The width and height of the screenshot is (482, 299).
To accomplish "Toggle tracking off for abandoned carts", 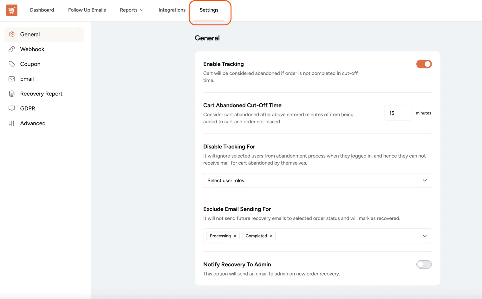I will click(424, 64).
